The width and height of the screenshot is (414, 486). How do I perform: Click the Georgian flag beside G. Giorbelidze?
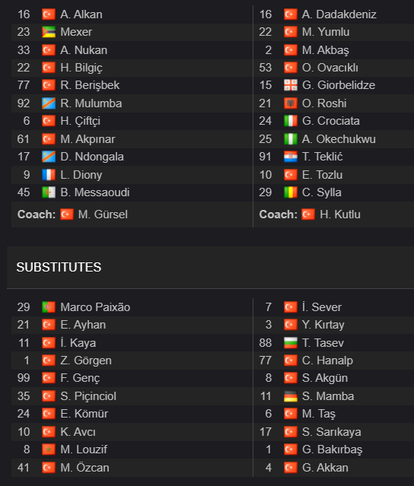pos(291,85)
